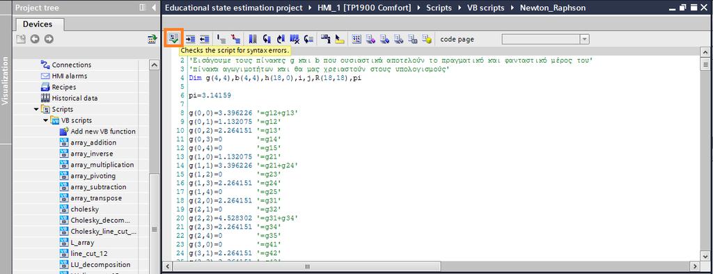Open the Visualization side tab
The height and width of the screenshot is (274, 713).
click(x=6, y=81)
